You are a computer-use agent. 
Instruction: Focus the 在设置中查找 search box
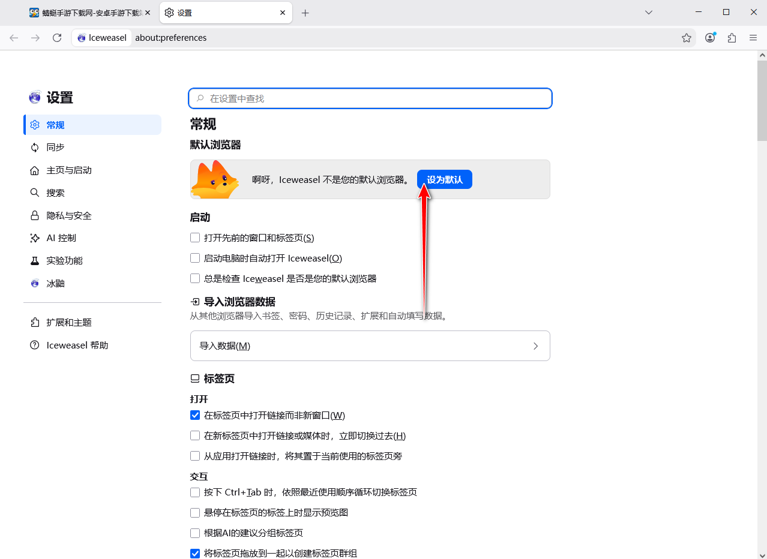pyautogui.click(x=370, y=98)
